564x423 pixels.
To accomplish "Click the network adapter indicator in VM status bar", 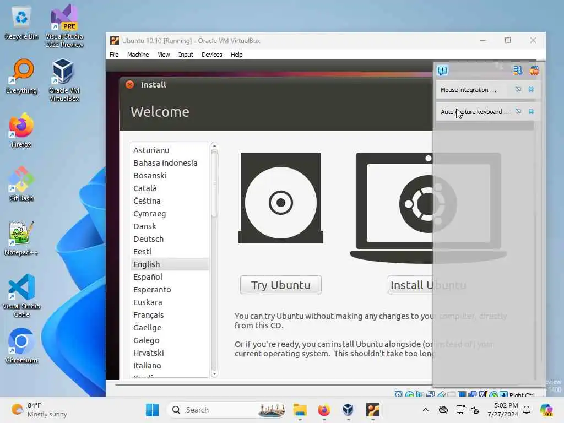I will point(430,394).
